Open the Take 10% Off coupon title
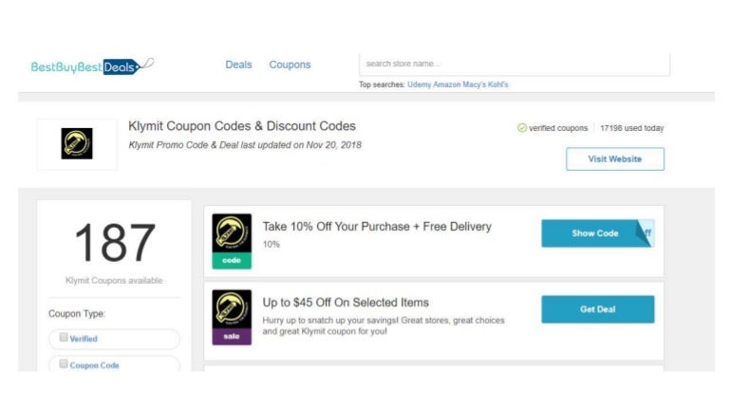Viewport: 729px width, 410px height. (377, 227)
